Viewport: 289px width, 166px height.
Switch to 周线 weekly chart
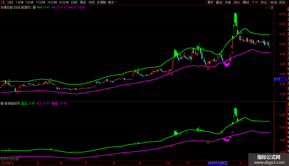[83, 2]
